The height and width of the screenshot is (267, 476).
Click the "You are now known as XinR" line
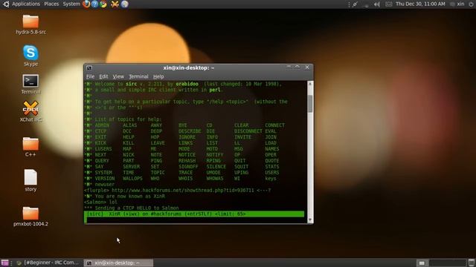pos(125,196)
